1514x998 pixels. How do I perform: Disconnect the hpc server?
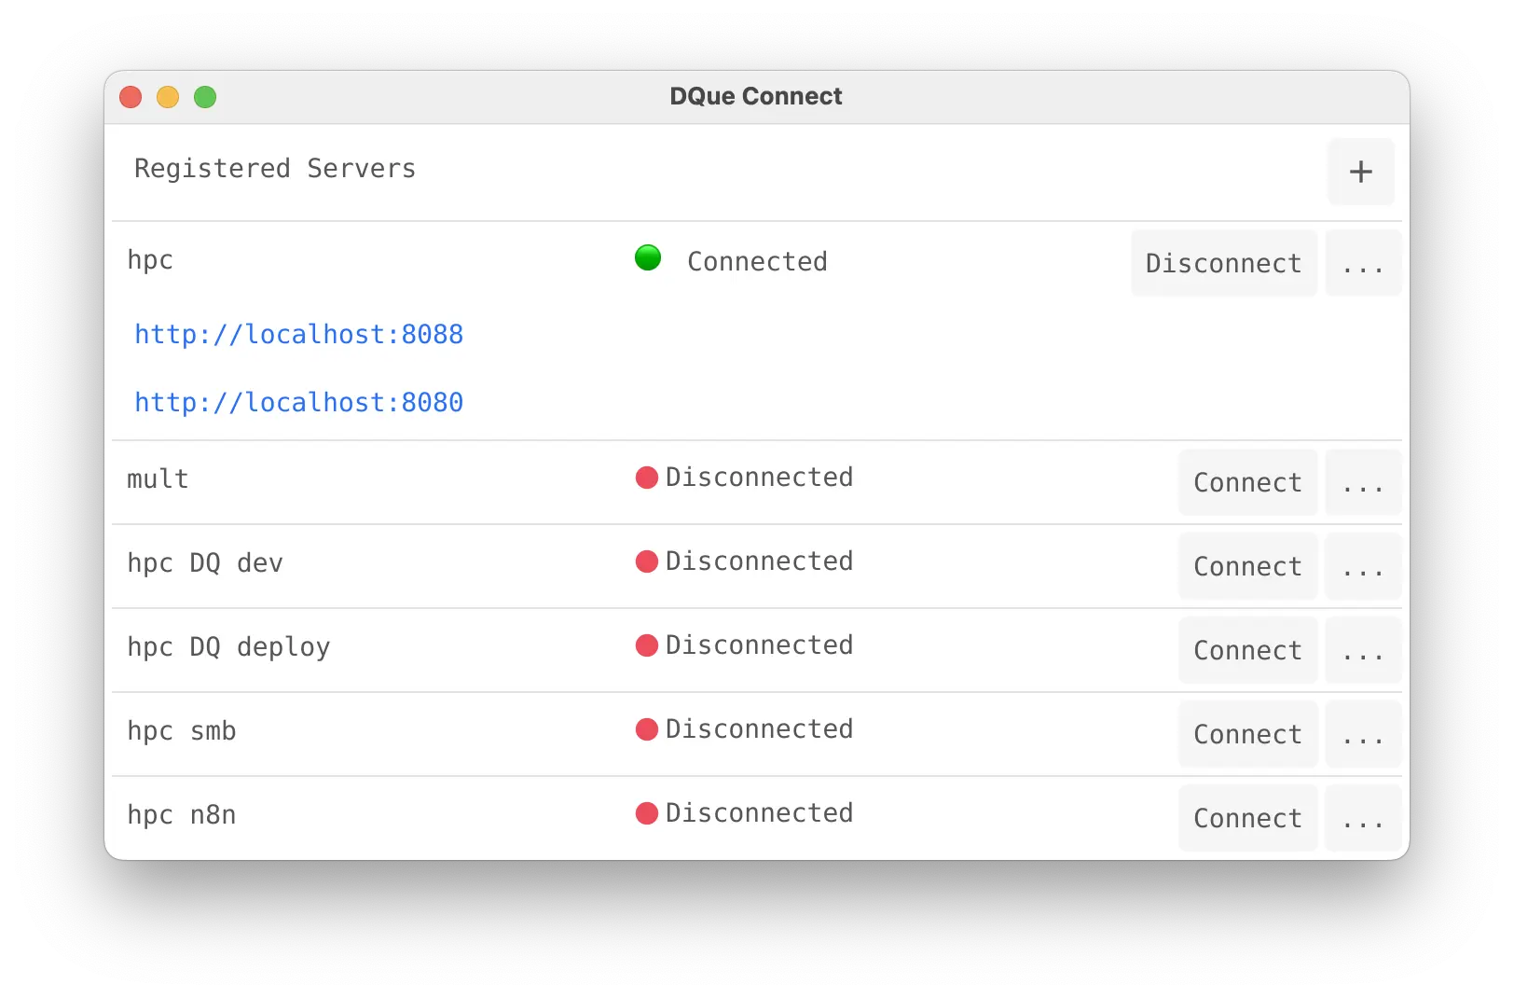pyautogui.click(x=1223, y=264)
